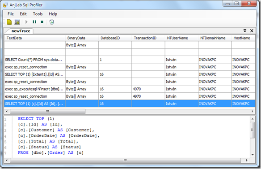
Task: Place cursor on the [c].[Total] AS line
Action: pos(48,142)
